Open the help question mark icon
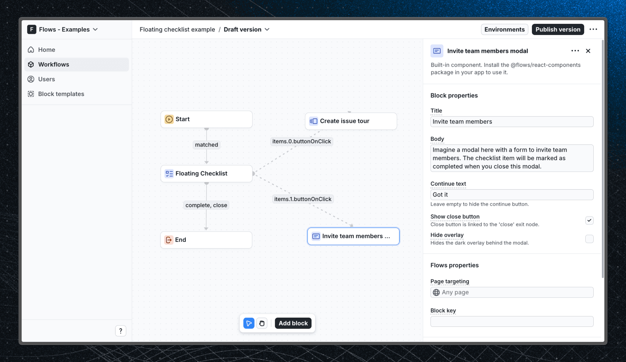Screen dimensions: 626x362 tap(121, 331)
